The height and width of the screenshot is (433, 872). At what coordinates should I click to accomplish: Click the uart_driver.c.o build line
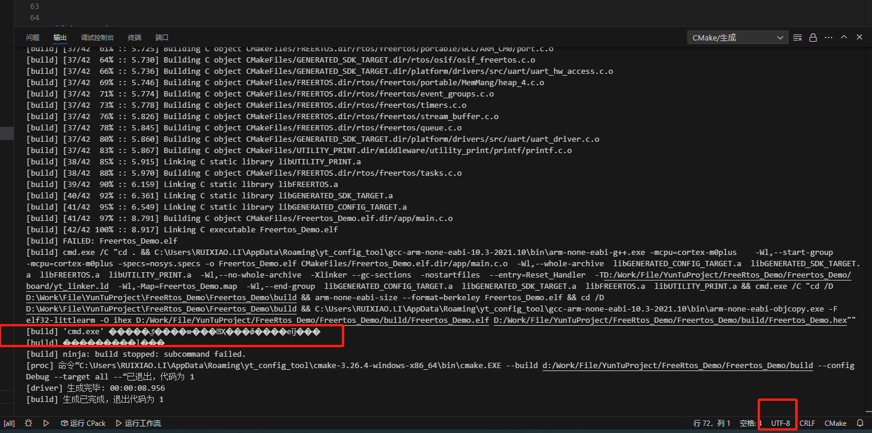tap(313, 139)
